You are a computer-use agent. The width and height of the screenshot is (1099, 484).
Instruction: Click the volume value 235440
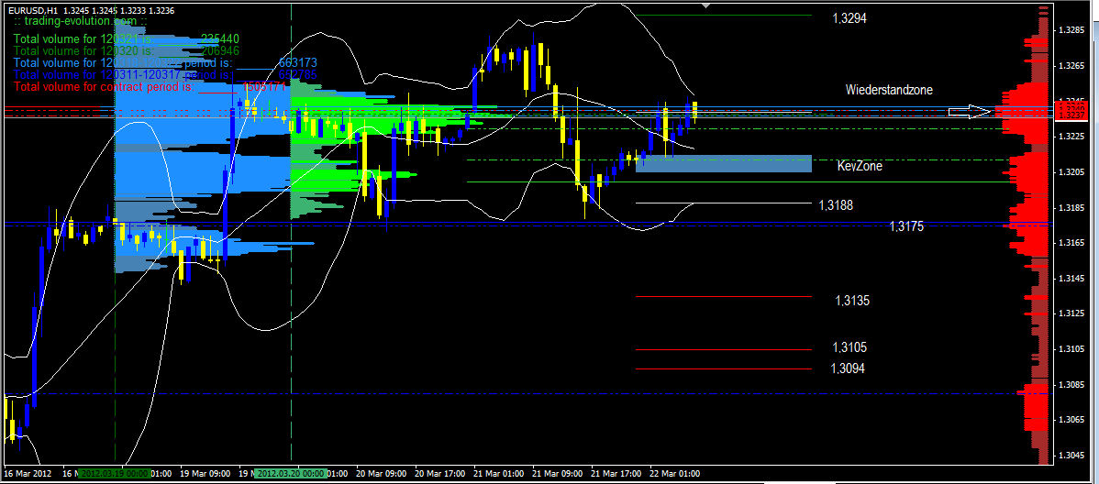(220, 39)
